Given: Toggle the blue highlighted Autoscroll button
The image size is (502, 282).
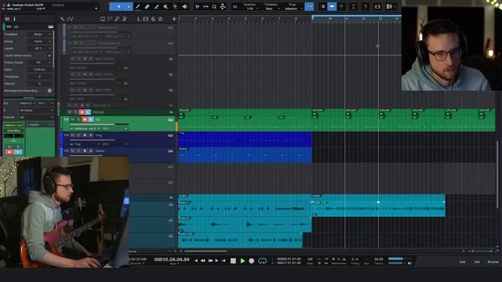Looking at the screenshot, I should [332, 6].
